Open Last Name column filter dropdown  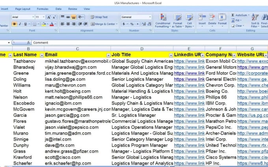42,55
